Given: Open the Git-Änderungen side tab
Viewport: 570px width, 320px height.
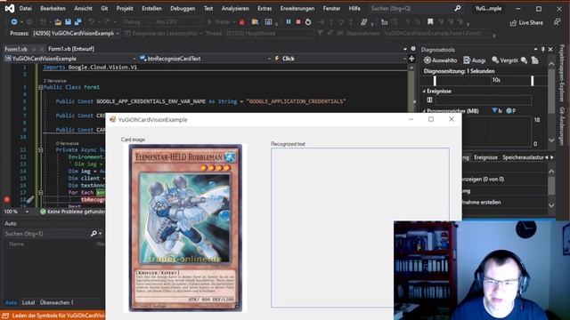Looking at the screenshot, I should point(562,126).
